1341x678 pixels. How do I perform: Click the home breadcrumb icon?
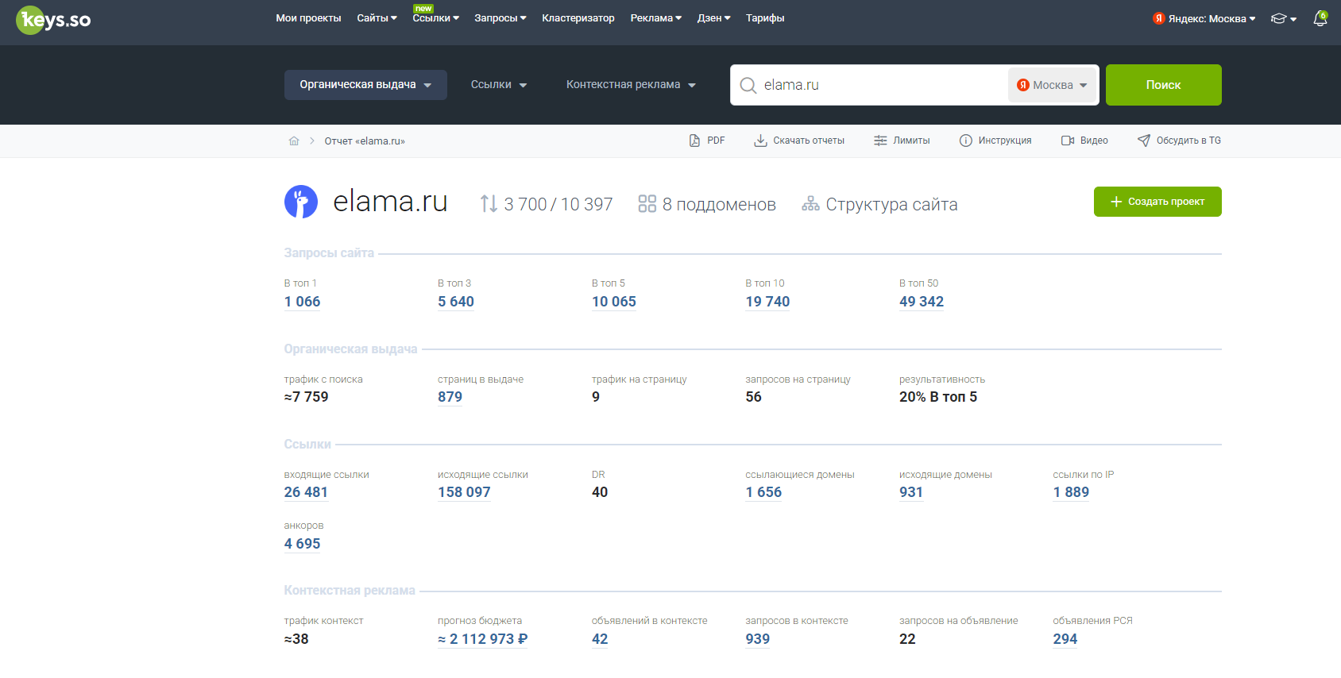tap(294, 141)
